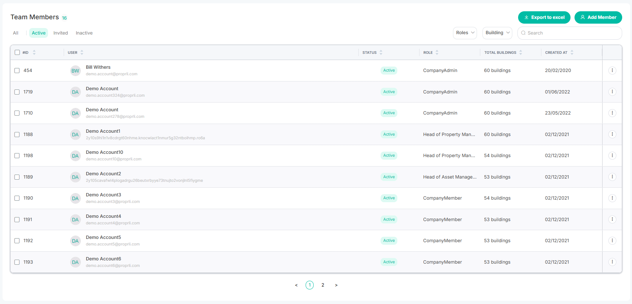632x304 pixels.
Task: Select the checkbox for user ID 1189
Action: (17, 177)
